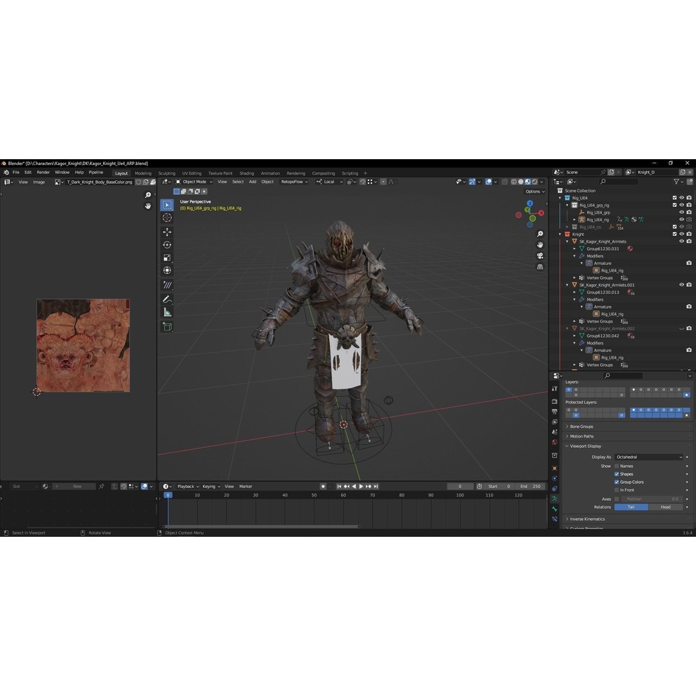Toggle Names checkbox in Viewport Display
Screen dimensions: 696x696
pos(617,466)
